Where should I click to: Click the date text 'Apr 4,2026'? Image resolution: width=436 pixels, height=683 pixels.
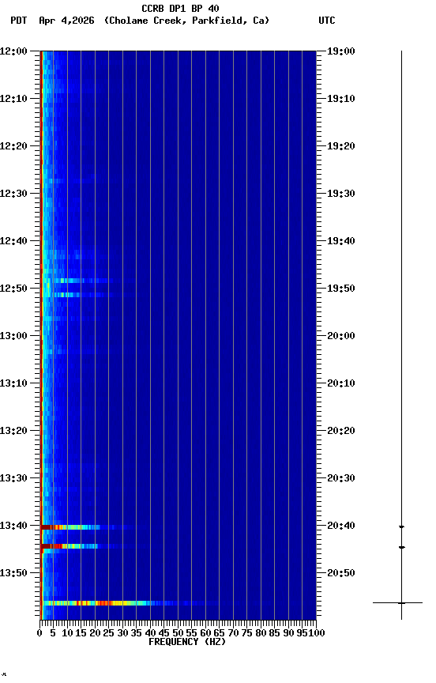coord(66,21)
